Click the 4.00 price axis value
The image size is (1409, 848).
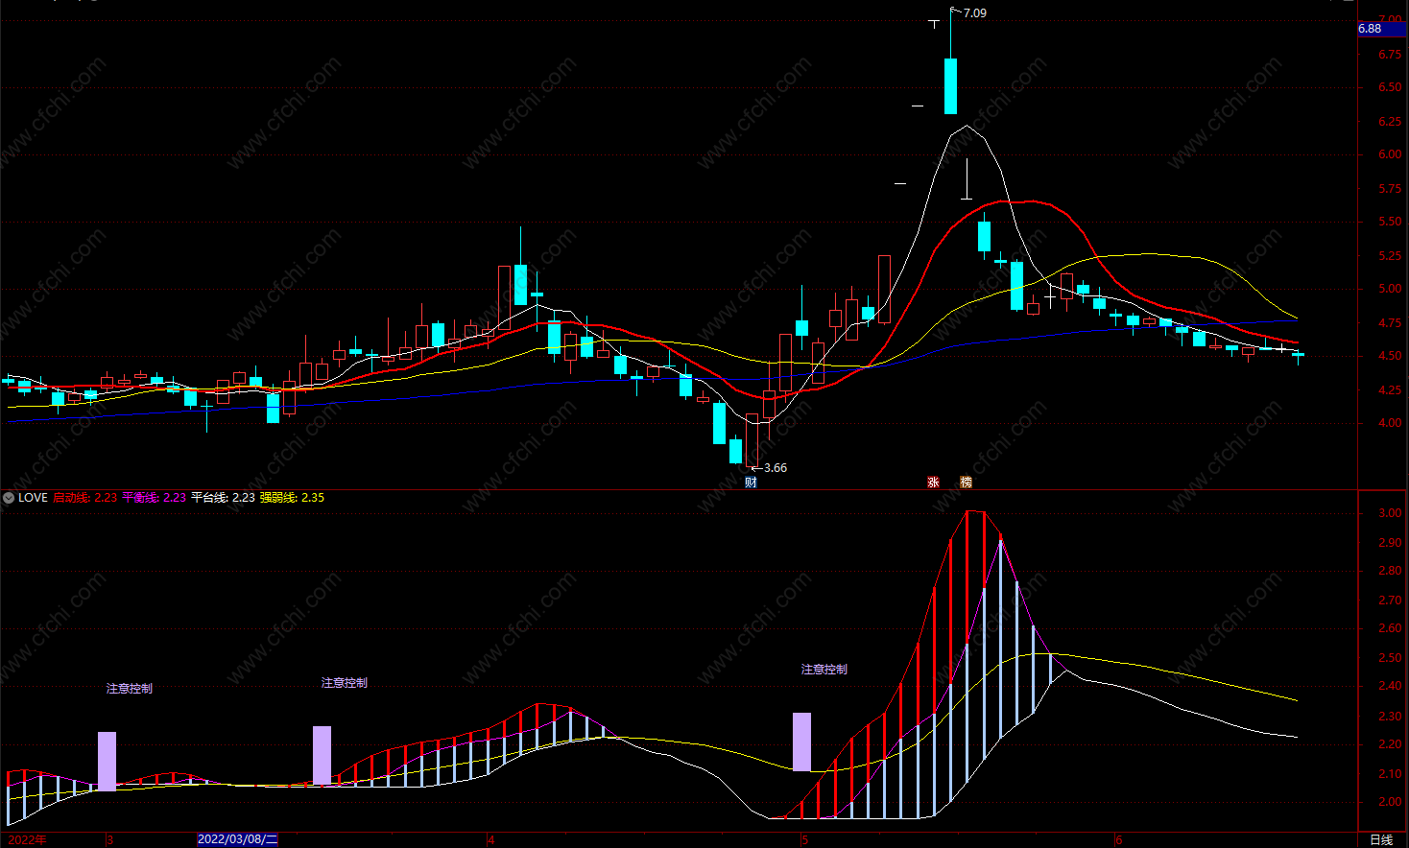coord(1389,423)
